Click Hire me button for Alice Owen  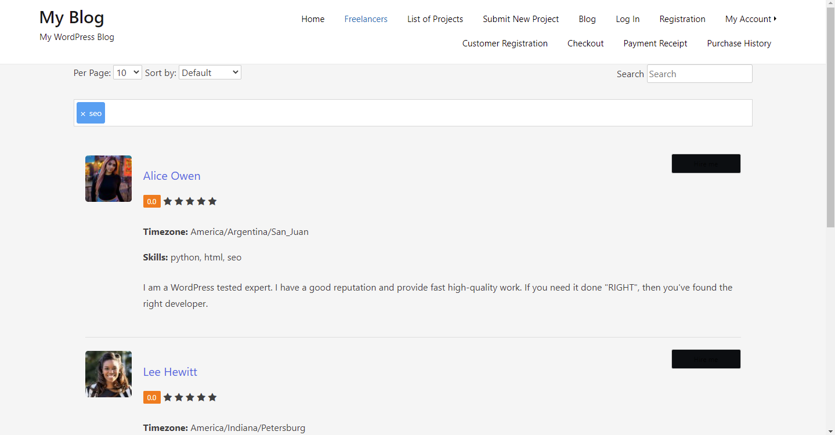pos(706,164)
